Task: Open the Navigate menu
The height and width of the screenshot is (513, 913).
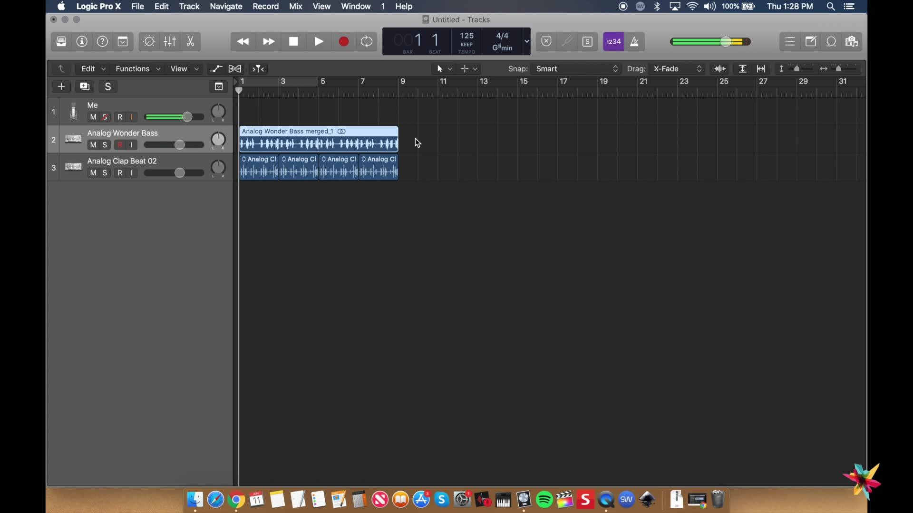Action: (226, 6)
